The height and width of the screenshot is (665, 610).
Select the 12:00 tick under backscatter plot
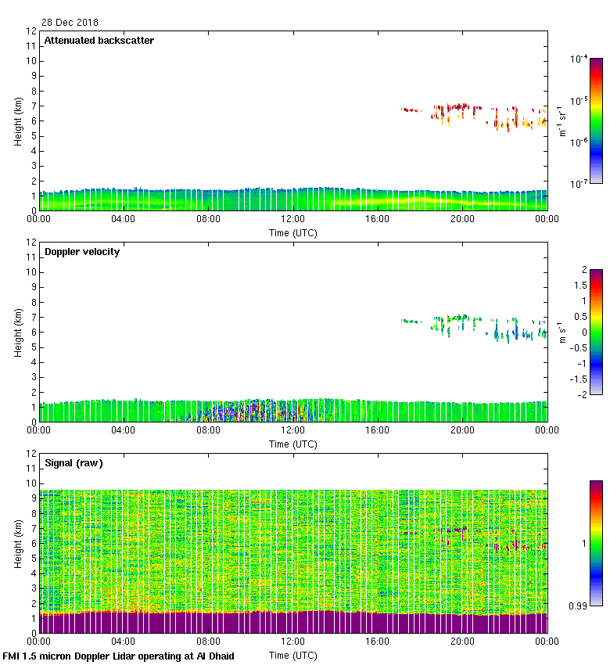[292, 220]
